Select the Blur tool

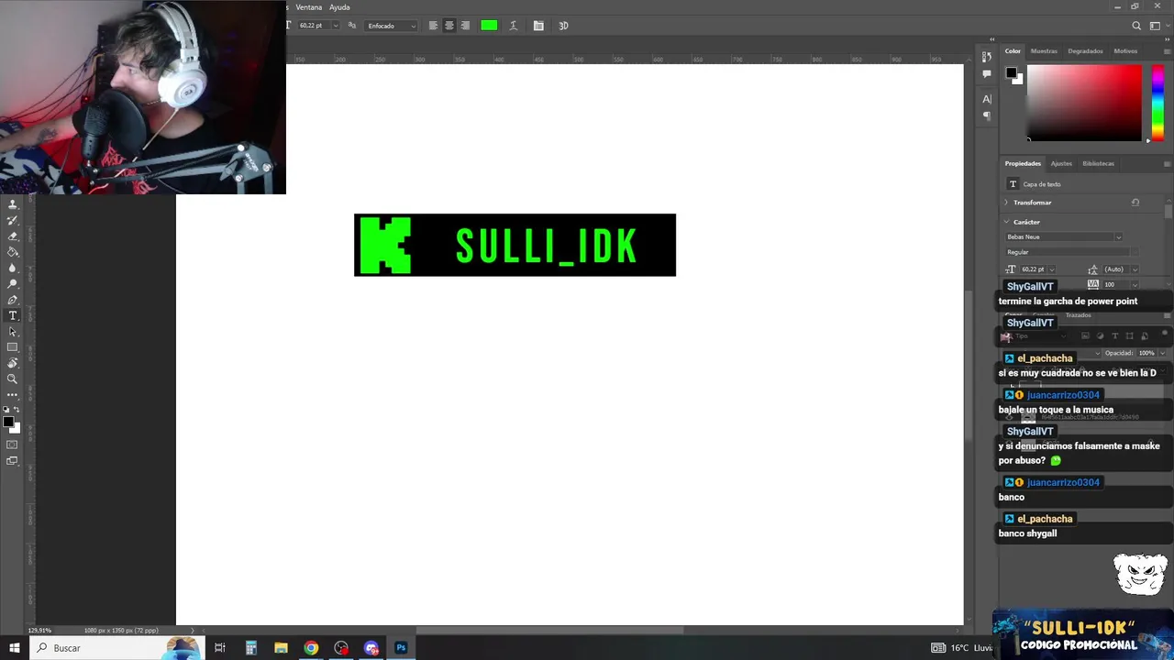pyautogui.click(x=13, y=268)
